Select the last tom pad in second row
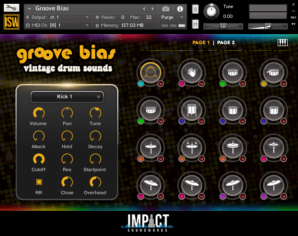 [273, 110]
